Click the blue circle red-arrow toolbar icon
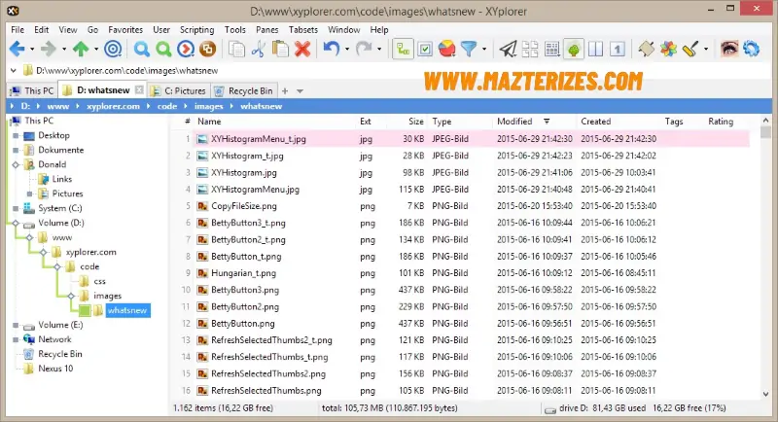Screen dimensions: 778x422 tap(186, 49)
